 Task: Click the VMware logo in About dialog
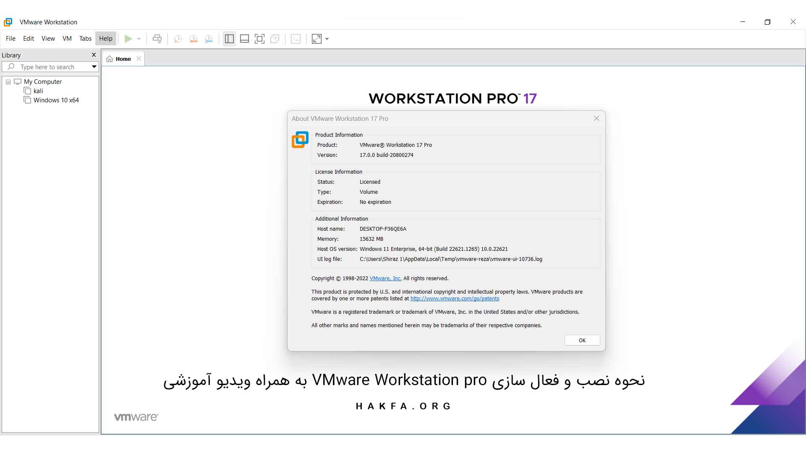300,140
